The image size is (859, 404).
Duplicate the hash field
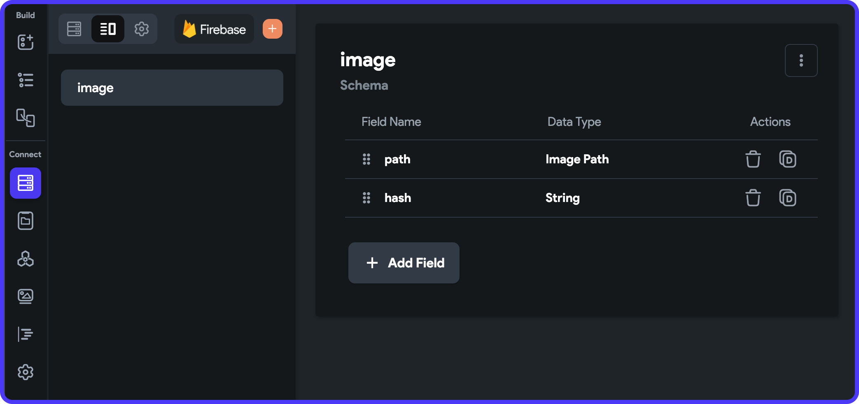click(788, 198)
